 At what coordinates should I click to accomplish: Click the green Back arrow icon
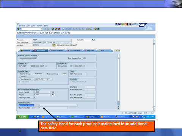click(53, 29)
